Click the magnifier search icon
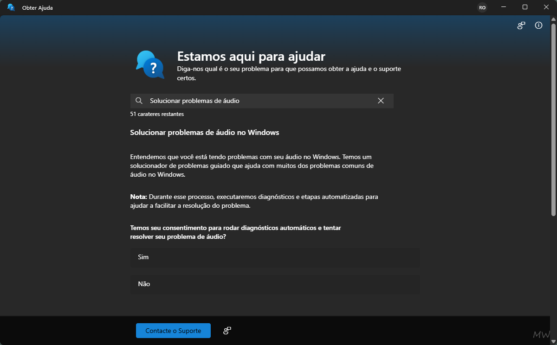The image size is (557, 345). point(139,101)
